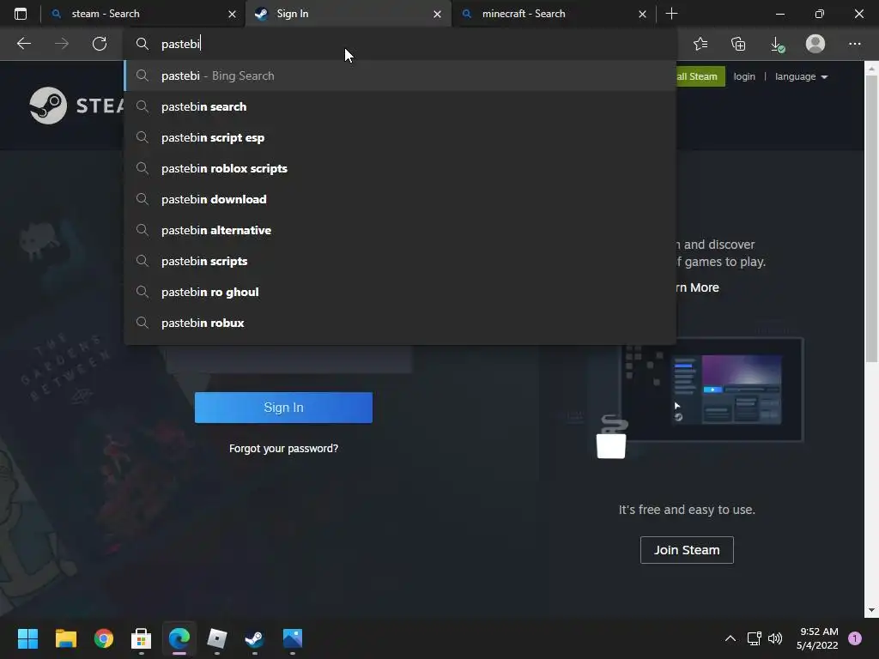
Task: Choose the pastebin download suggestion
Action: (x=400, y=199)
